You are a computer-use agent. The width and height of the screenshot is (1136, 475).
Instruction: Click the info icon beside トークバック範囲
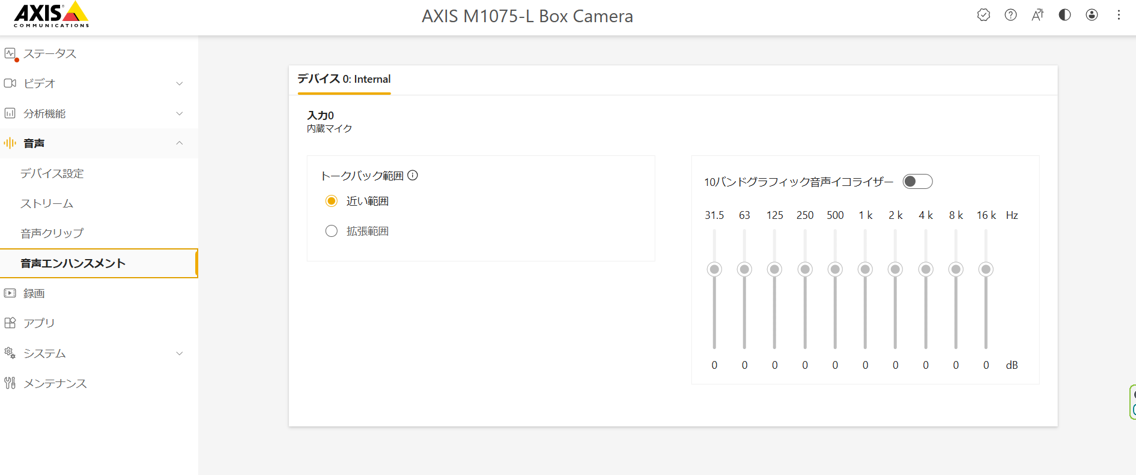click(x=413, y=175)
